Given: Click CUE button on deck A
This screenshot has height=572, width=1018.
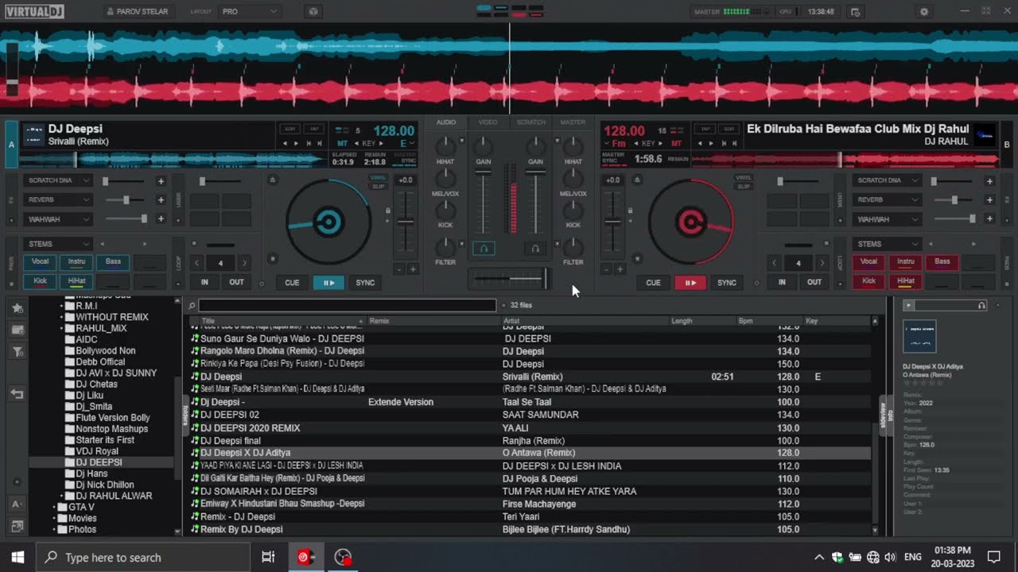Looking at the screenshot, I should click(292, 283).
